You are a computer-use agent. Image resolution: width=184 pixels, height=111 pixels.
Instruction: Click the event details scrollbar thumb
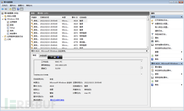[141, 68]
